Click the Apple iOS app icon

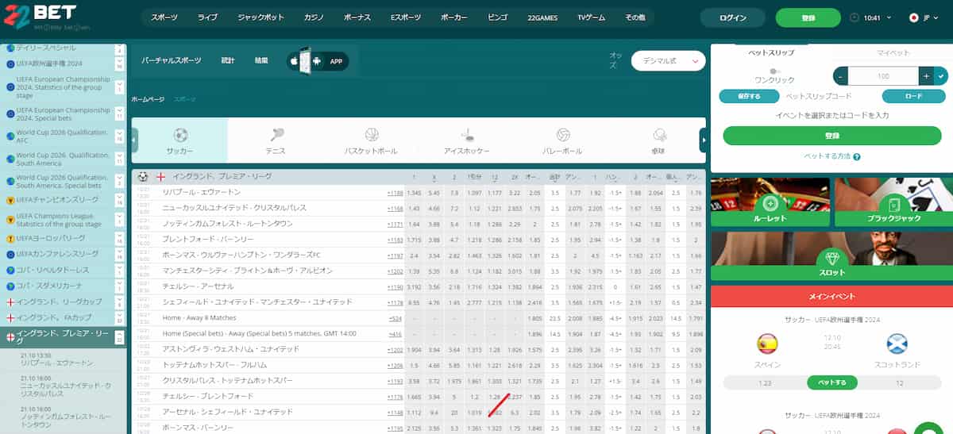[294, 61]
